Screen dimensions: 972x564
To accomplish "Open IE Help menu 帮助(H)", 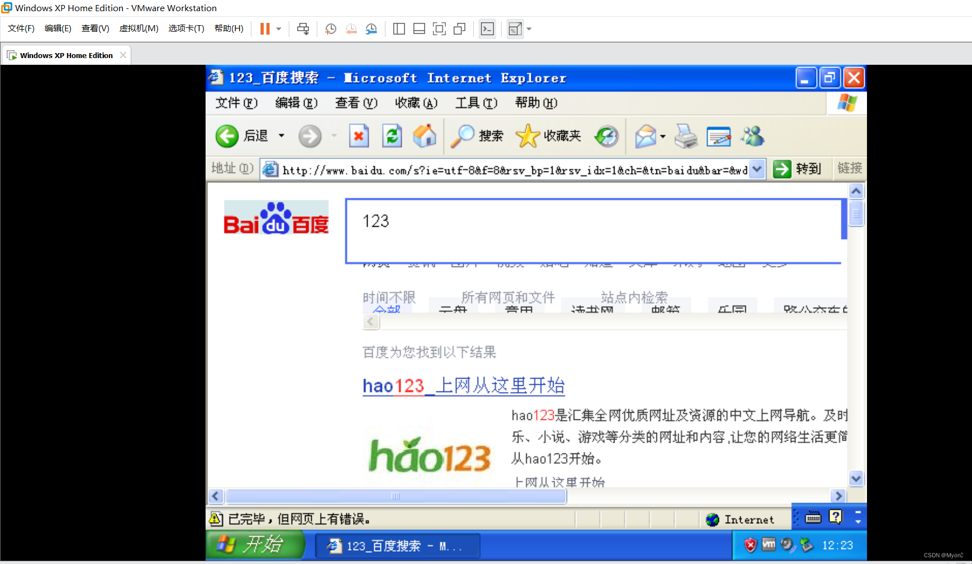I will (x=536, y=103).
